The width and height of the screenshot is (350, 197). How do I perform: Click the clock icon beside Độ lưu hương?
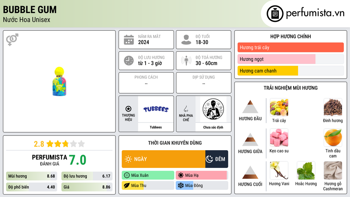(129, 61)
